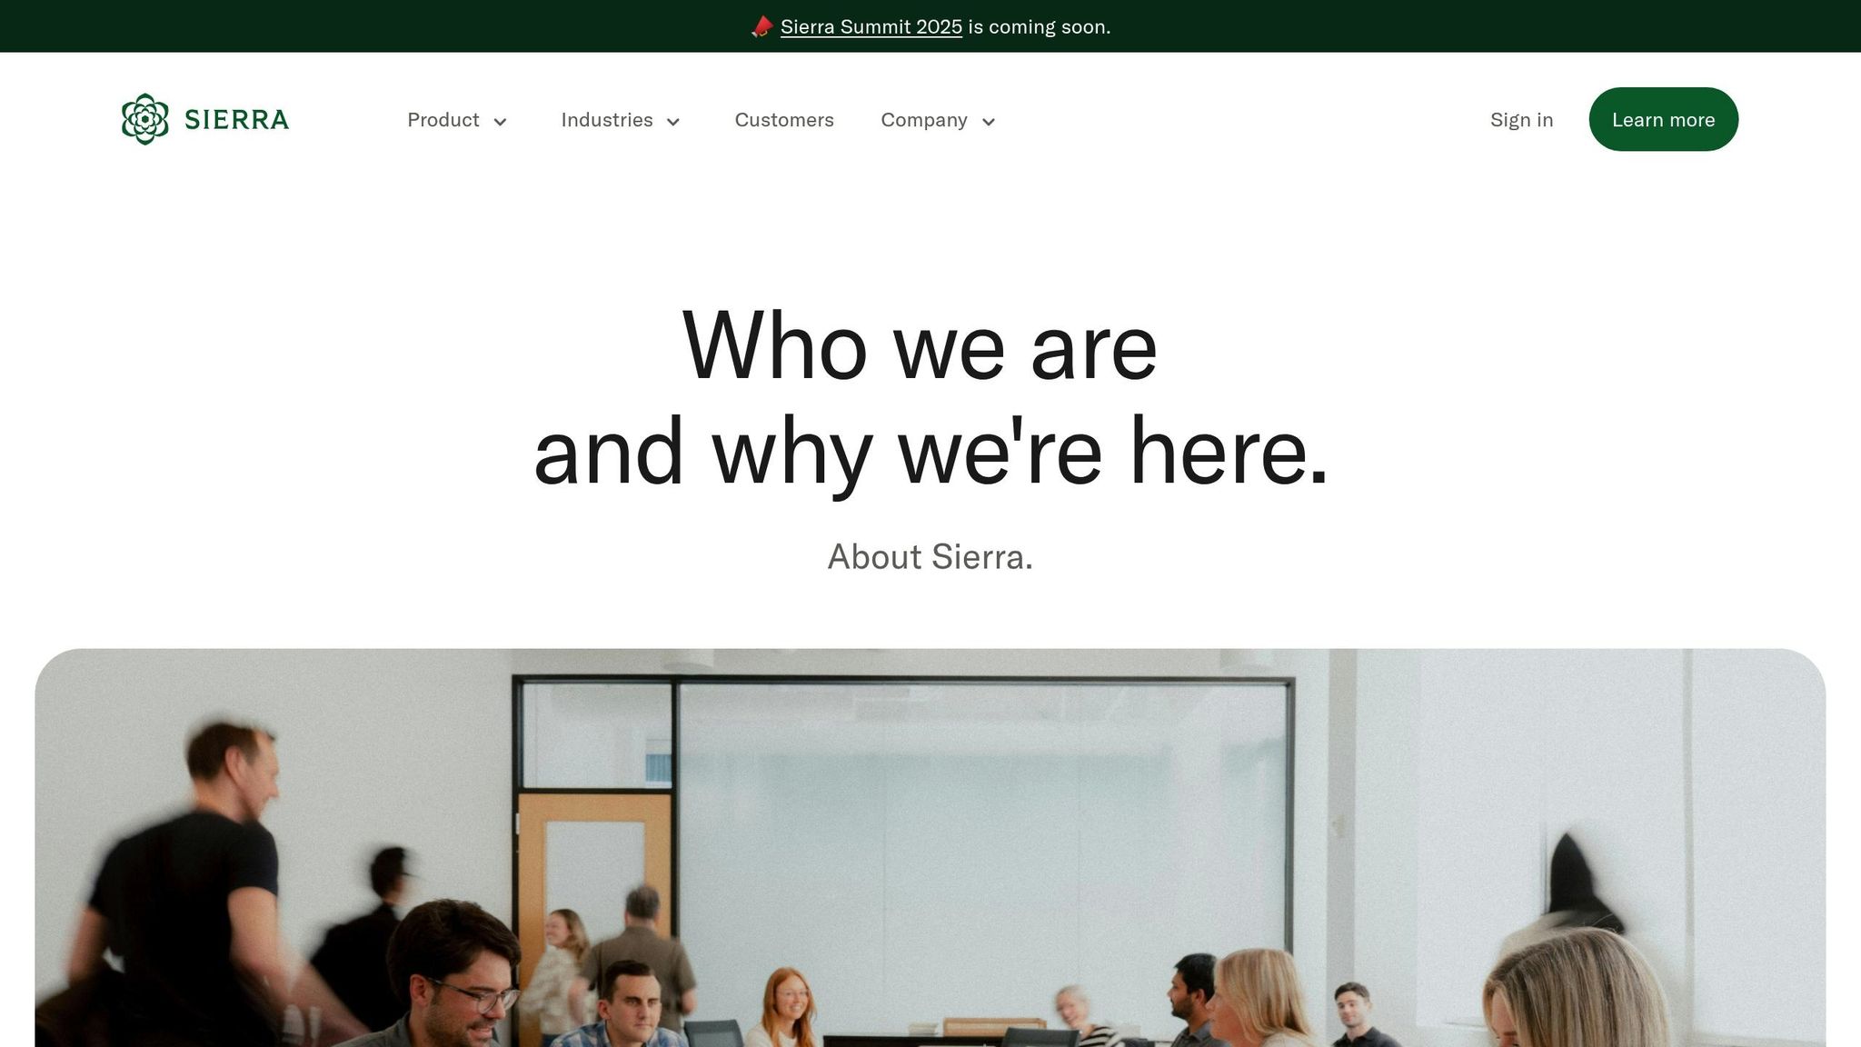This screenshot has width=1861, height=1047.
Task: Open the Sierra Summit 2025 link
Action: point(871,27)
